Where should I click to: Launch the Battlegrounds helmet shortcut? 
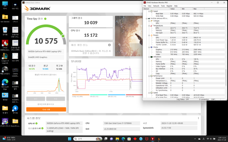point(5,70)
